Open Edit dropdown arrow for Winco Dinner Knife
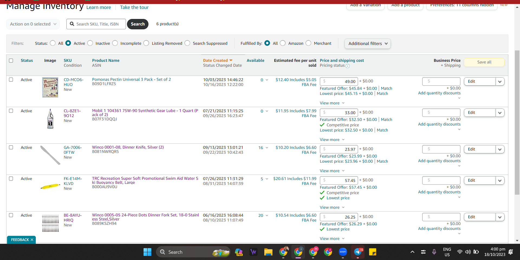 500,149
